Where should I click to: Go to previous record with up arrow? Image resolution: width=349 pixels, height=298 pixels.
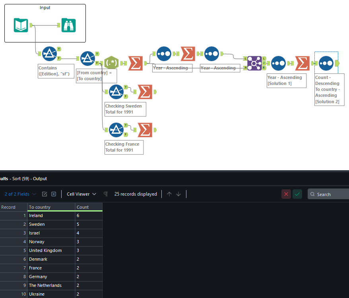[x=169, y=194]
